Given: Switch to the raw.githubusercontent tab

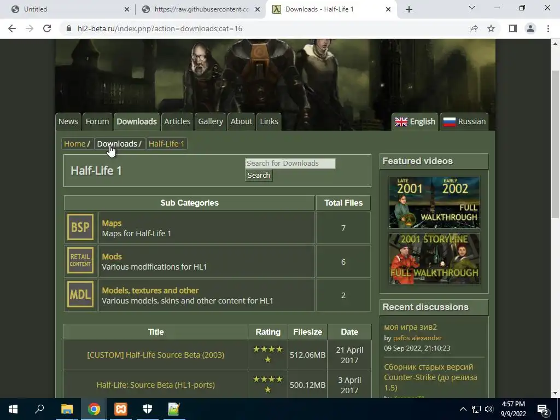Looking at the screenshot, I should (201, 9).
